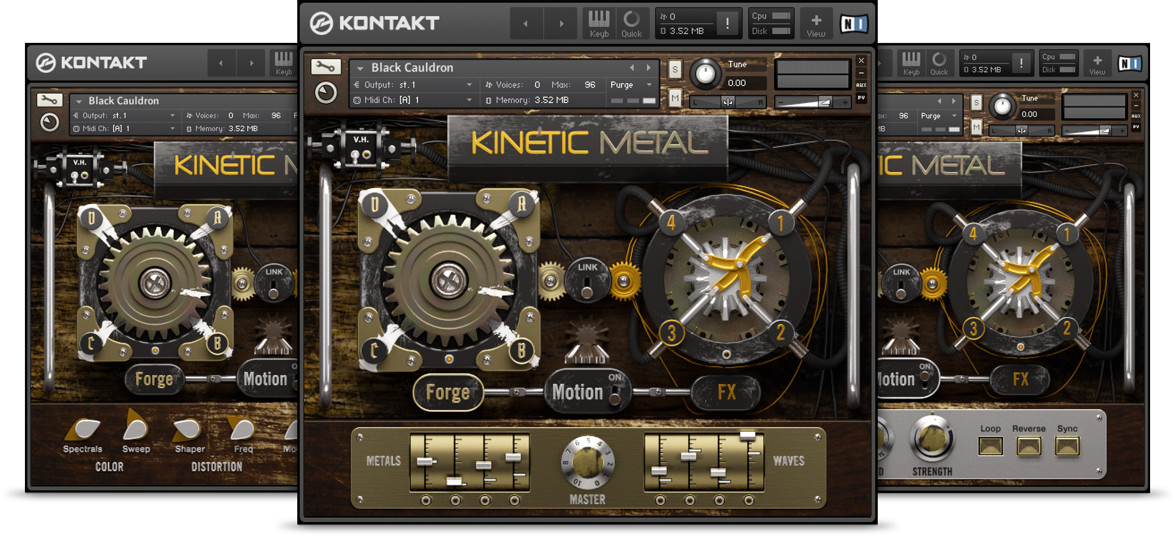The height and width of the screenshot is (536, 1175).
Task: Go to previous instrument in center window header
Action: coord(525,24)
